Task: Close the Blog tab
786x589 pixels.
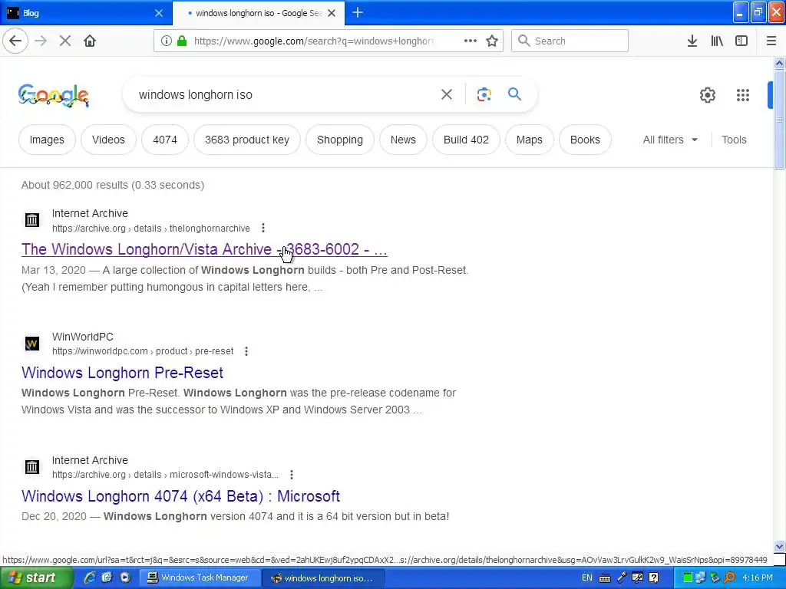Action: coord(159,13)
